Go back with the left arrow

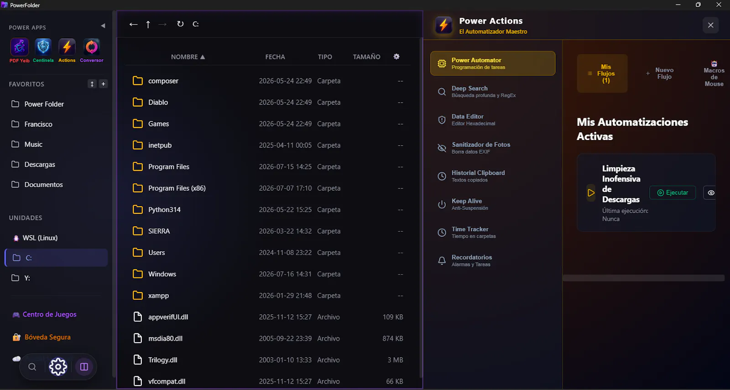133,24
